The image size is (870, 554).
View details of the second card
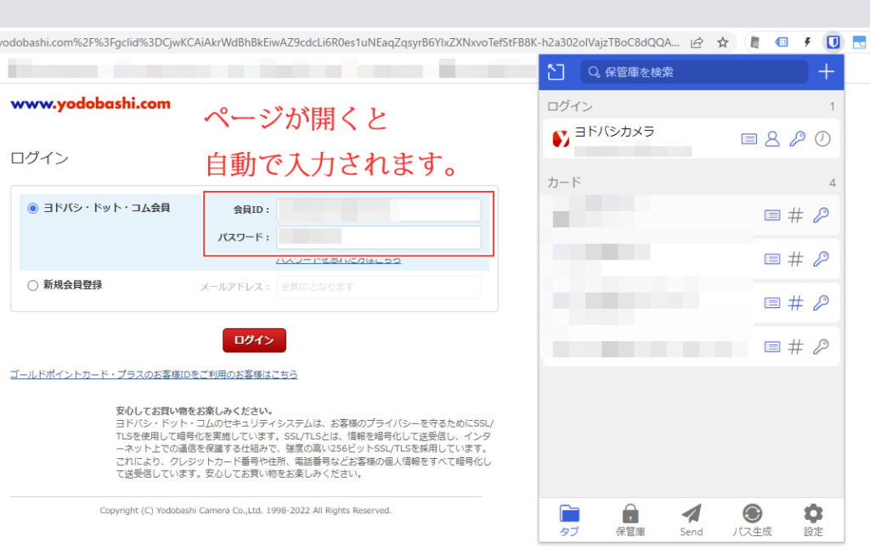coord(771,259)
